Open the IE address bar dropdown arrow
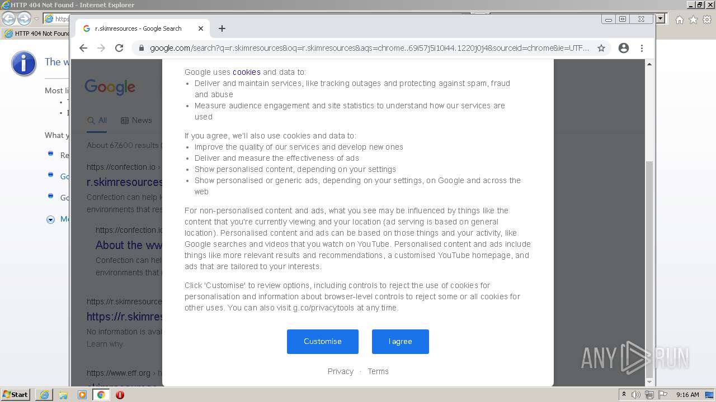This screenshot has width=716, height=402. tap(660, 18)
